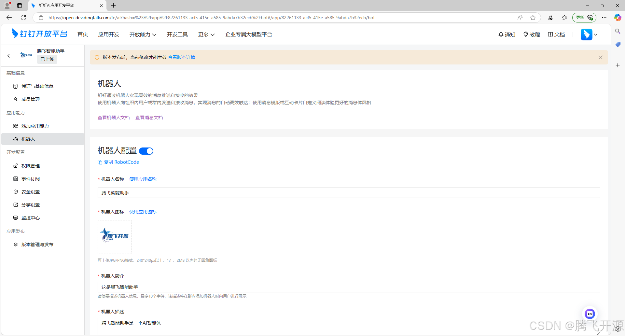Expand the 更多 dropdown menu

(x=206, y=35)
